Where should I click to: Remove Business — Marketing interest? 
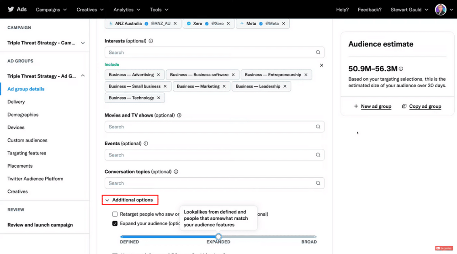click(x=224, y=86)
